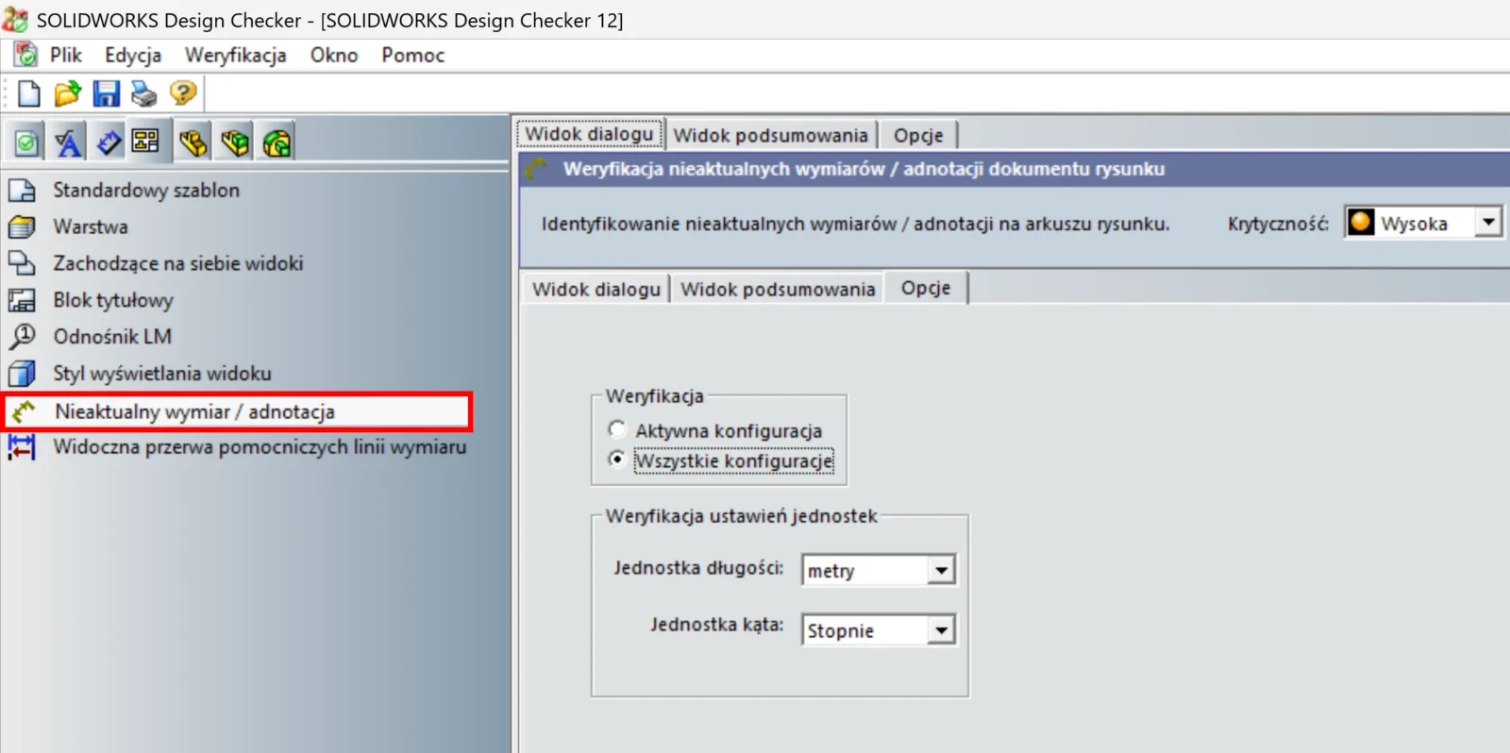
Task: Click the Odnośnik LM balloon icon
Action: coord(22,337)
